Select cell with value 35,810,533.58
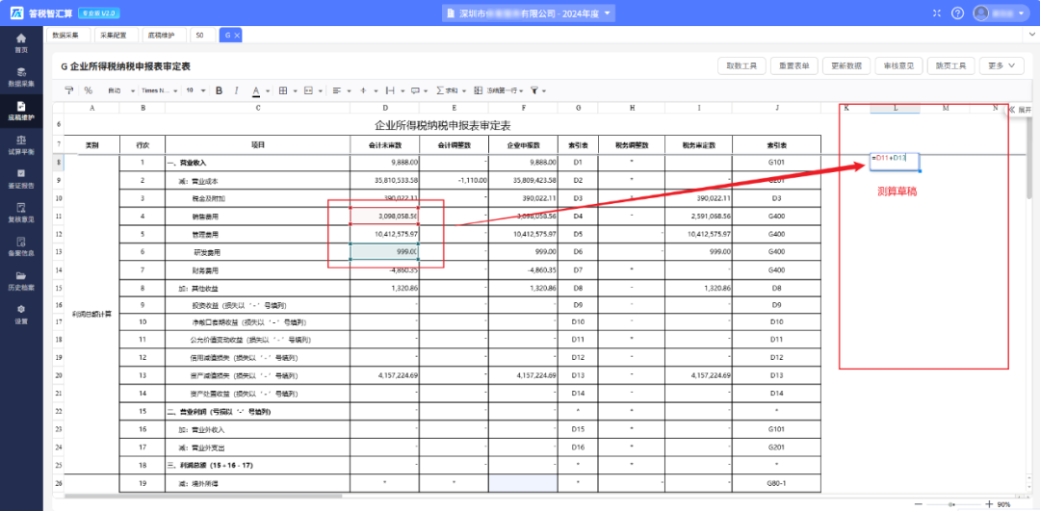The height and width of the screenshot is (511, 1040). click(x=384, y=180)
